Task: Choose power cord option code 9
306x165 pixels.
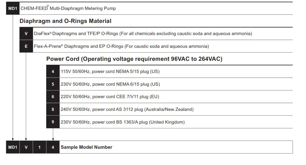Action: [x=53, y=122]
